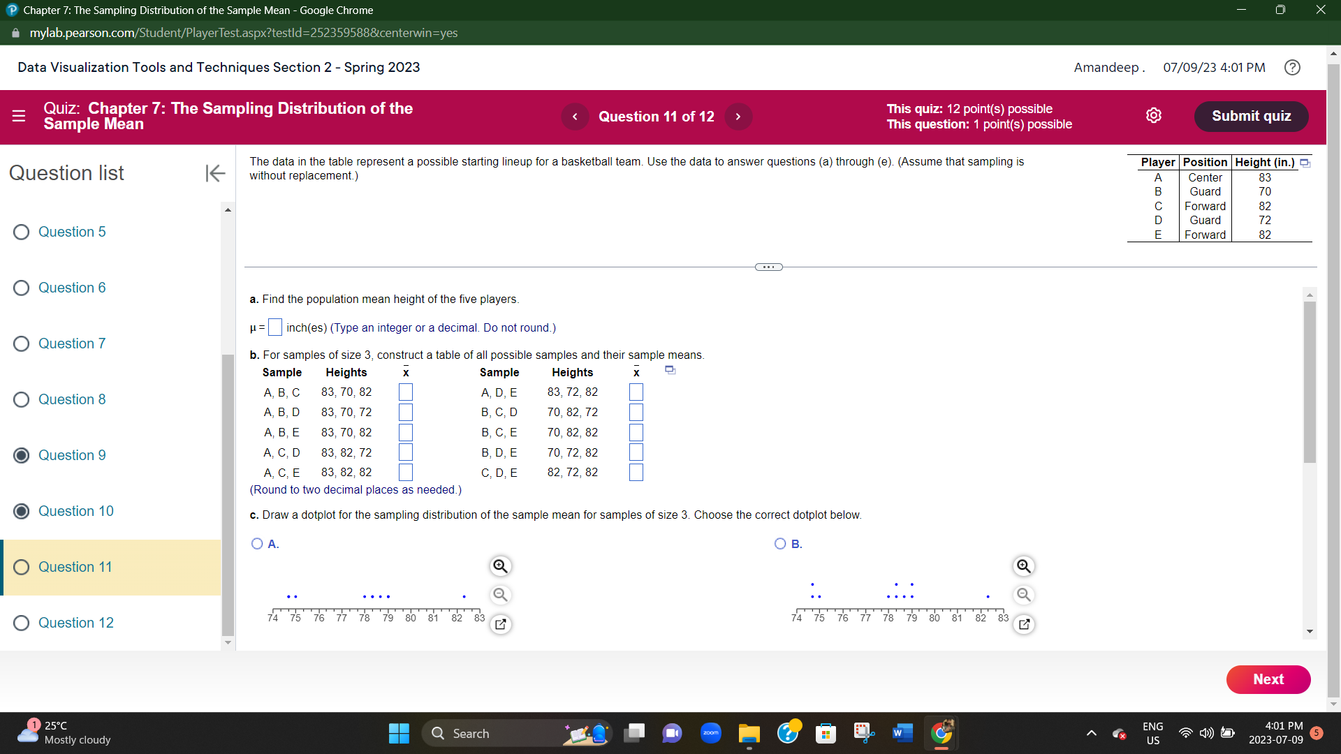Open Question 5 link
This screenshot has width=1341, height=754.
72,232
